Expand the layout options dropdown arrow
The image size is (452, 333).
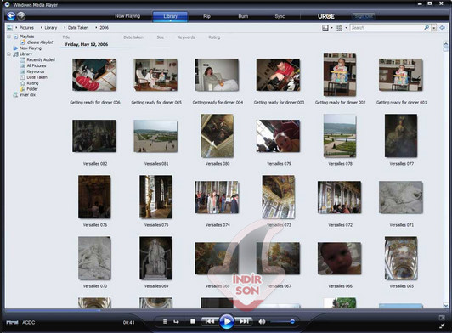tap(331, 28)
